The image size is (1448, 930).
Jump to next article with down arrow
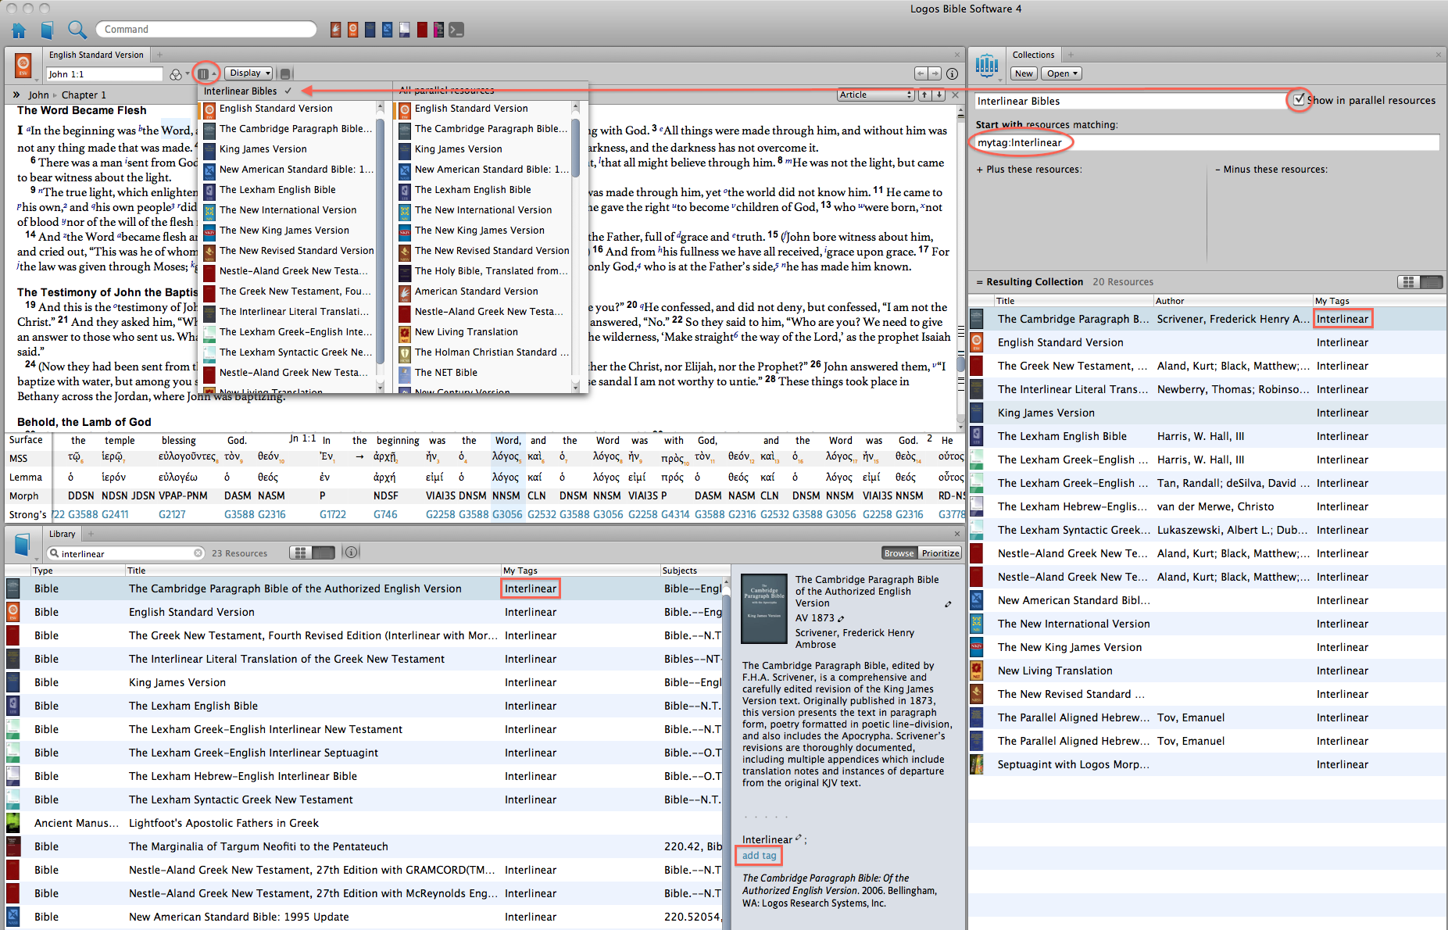coord(939,95)
